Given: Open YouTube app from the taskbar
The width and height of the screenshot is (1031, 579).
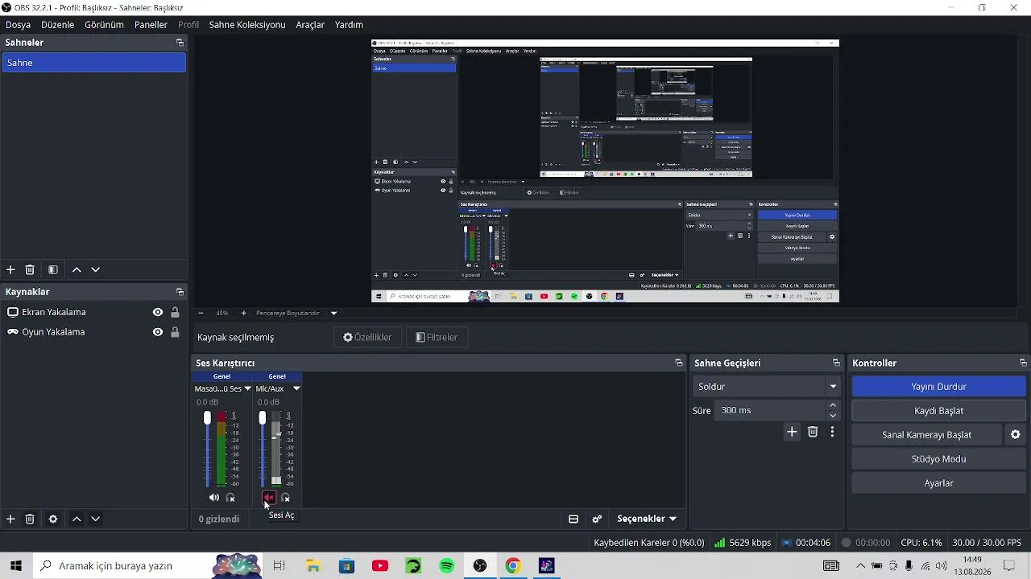Looking at the screenshot, I should (380, 566).
